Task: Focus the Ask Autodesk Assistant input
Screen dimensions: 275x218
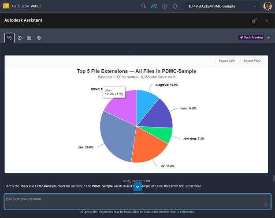Action: 137,202
